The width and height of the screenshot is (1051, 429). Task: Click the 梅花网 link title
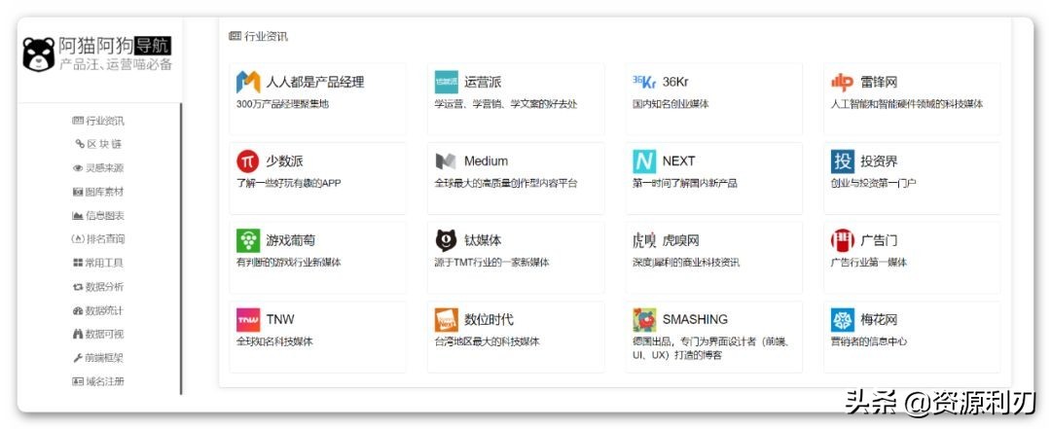(x=878, y=319)
